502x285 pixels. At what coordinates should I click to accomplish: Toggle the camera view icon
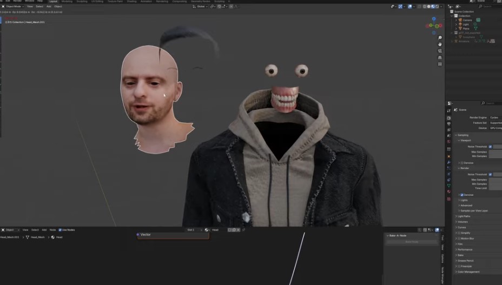click(x=440, y=51)
